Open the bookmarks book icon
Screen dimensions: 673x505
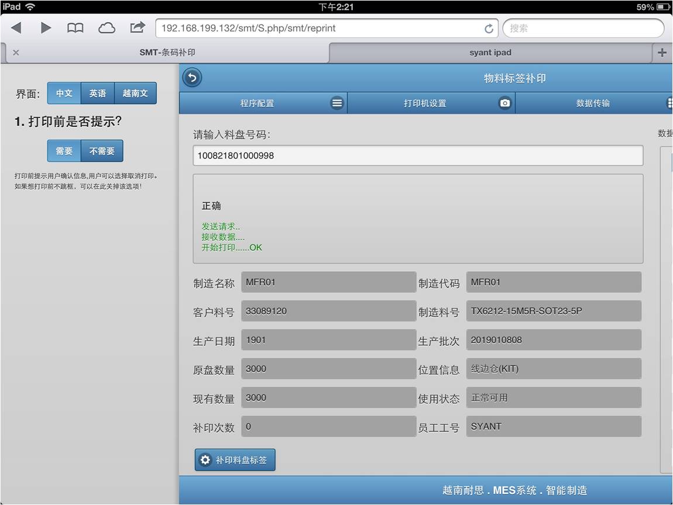(x=75, y=27)
